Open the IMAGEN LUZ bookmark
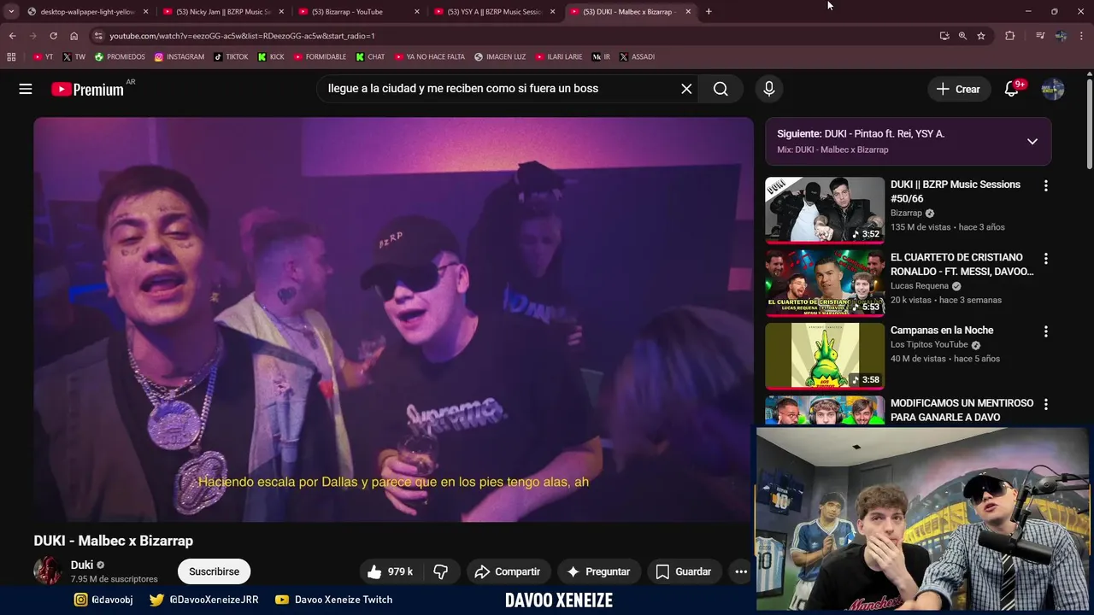This screenshot has width=1094, height=615. click(x=500, y=57)
